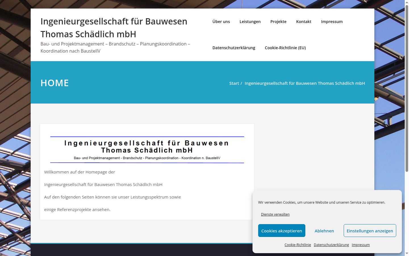Image resolution: width=409 pixels, height=256 pixels.
Task: Open the Impressum navigation item
Action: (x=332, y=22)
